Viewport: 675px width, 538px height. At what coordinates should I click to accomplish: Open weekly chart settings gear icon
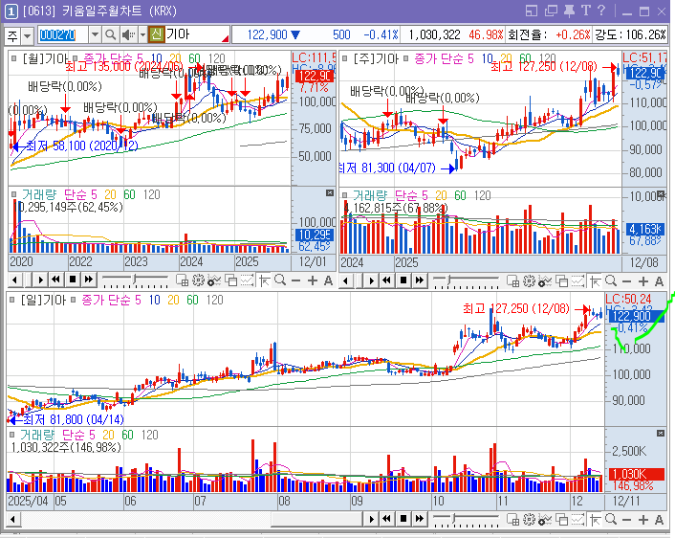529,281
